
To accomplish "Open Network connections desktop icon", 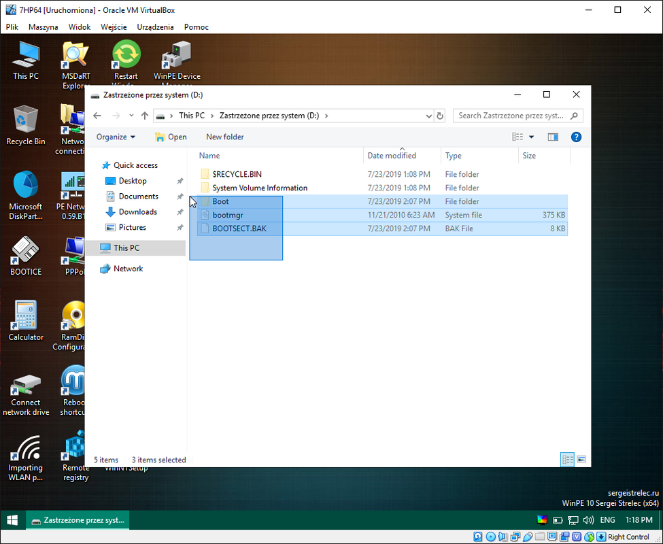I will 70,129.
